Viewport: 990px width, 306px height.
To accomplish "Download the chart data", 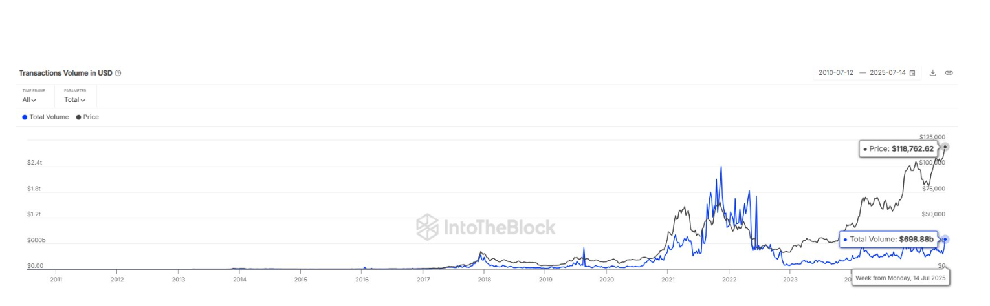I will point(933,73).
